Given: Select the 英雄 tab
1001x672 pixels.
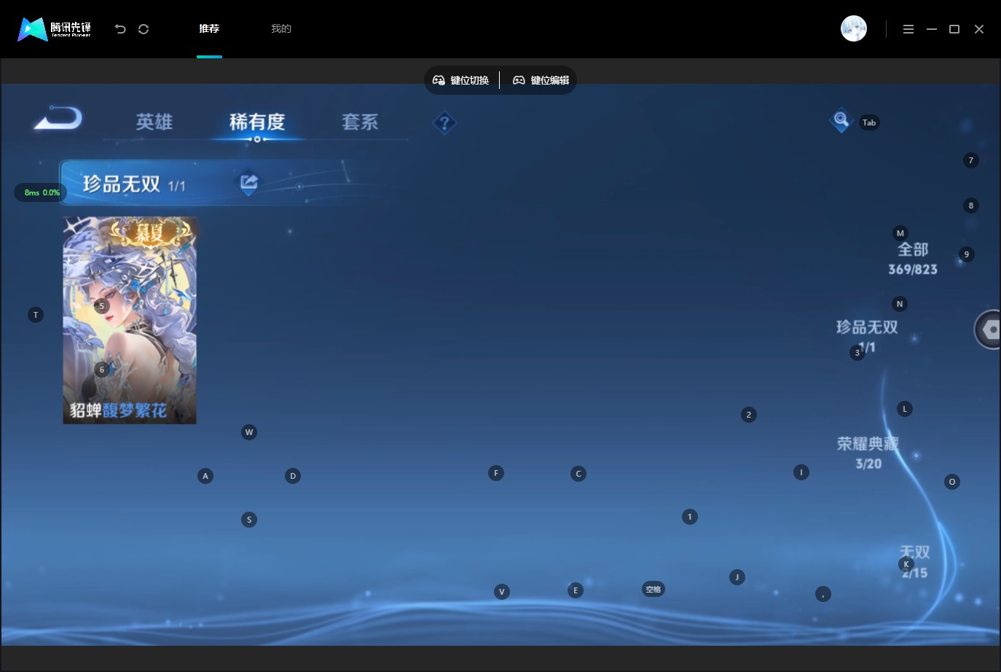Looking at the screenshot, I should [x=154, y=122].
